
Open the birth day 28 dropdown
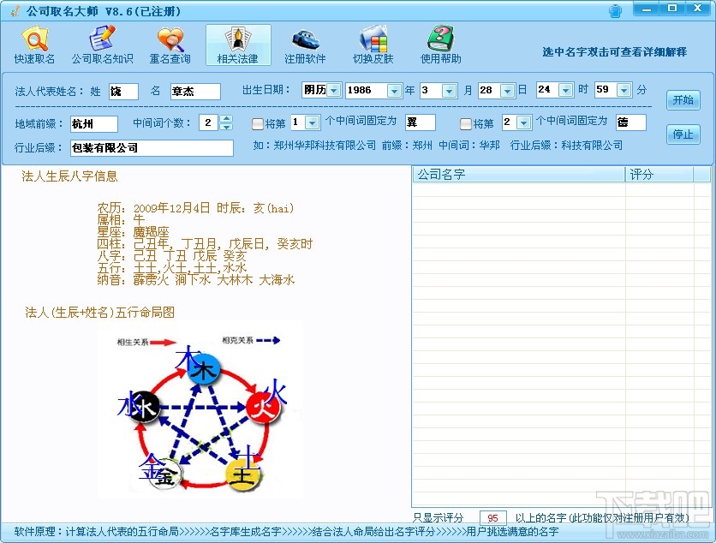click(507, 91)
